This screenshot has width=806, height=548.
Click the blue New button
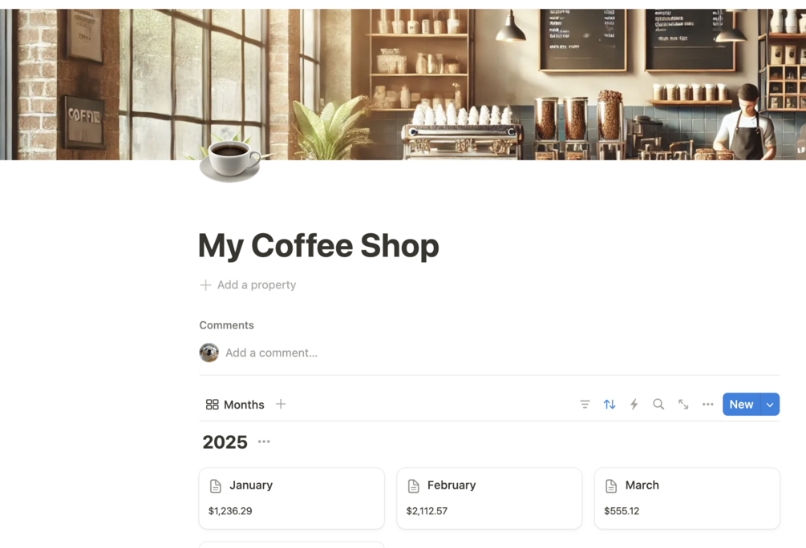(x=741, y=405)
